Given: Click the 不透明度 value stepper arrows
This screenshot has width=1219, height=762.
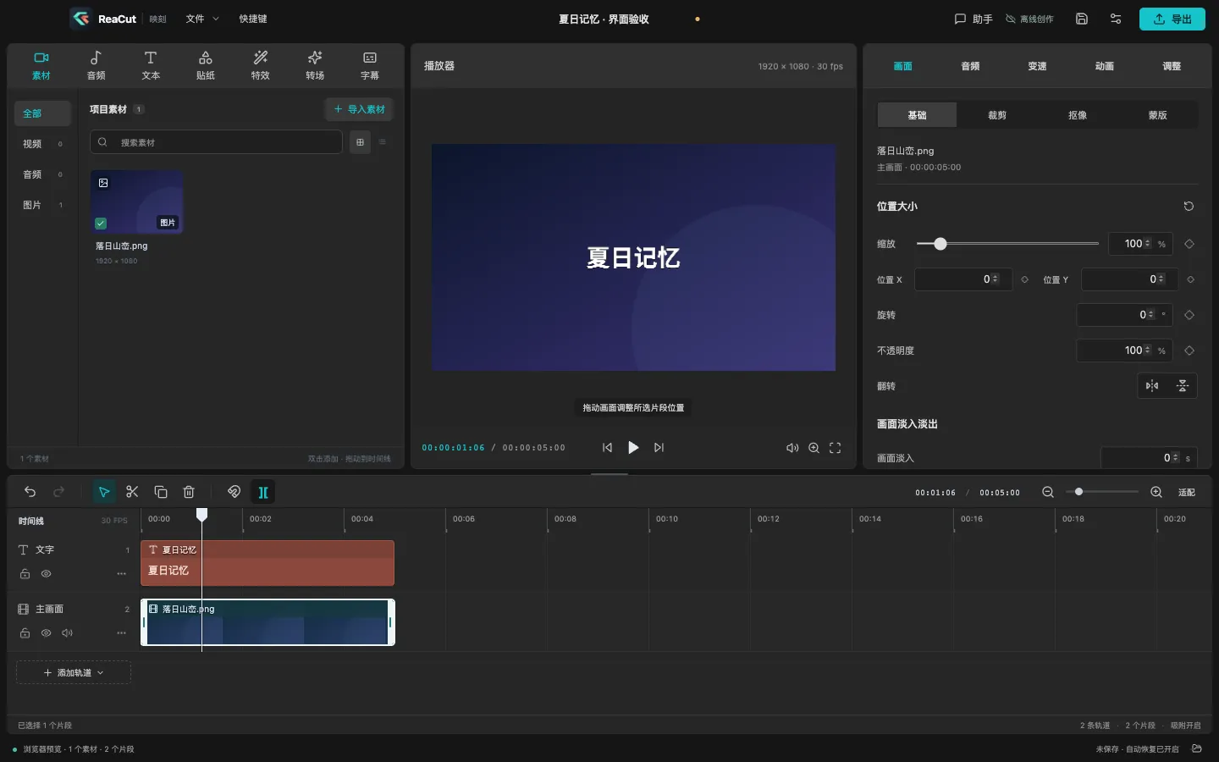Looking at the screenshot, I should point(1147,351).
